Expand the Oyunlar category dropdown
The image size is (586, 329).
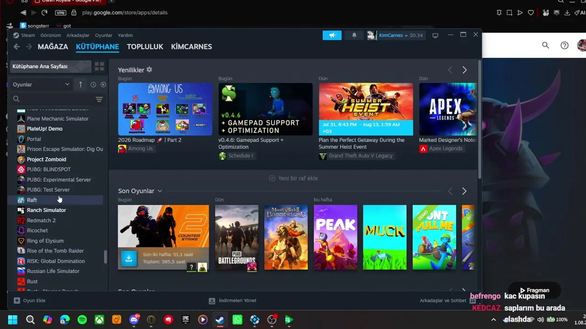point(41,85)
